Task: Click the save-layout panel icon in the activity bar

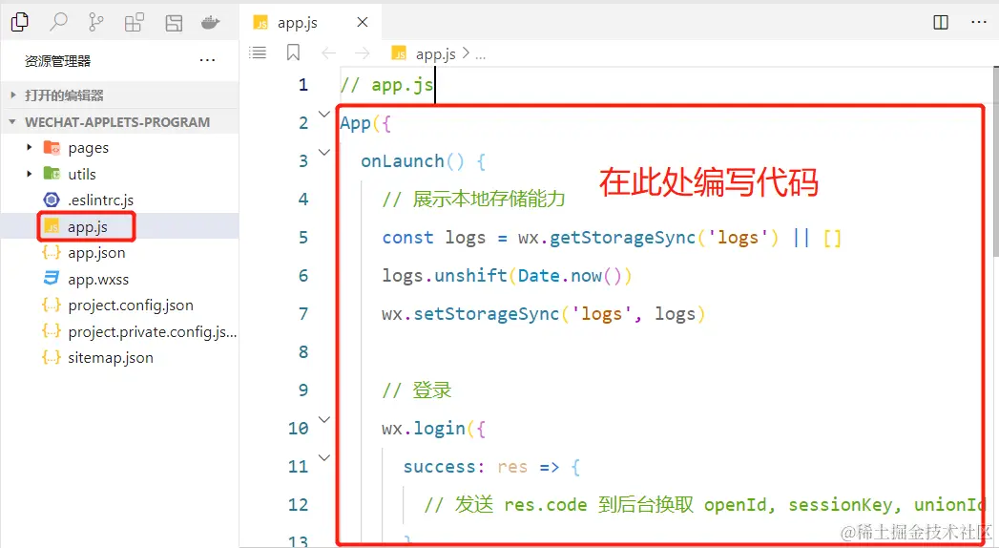Action: pyautogui.click(x=174, y=23)
